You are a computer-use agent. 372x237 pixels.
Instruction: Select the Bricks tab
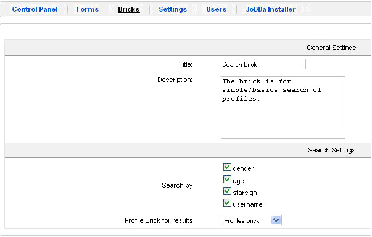(x=129, y=9)
